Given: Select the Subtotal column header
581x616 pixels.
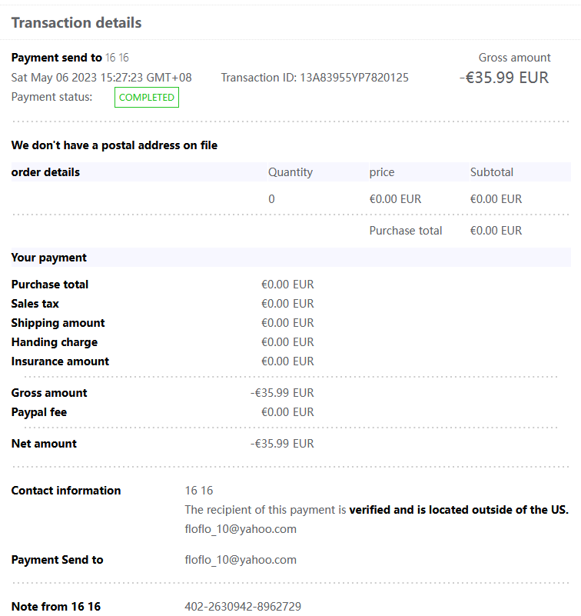Looking at the screenshot, I should 491,172.
